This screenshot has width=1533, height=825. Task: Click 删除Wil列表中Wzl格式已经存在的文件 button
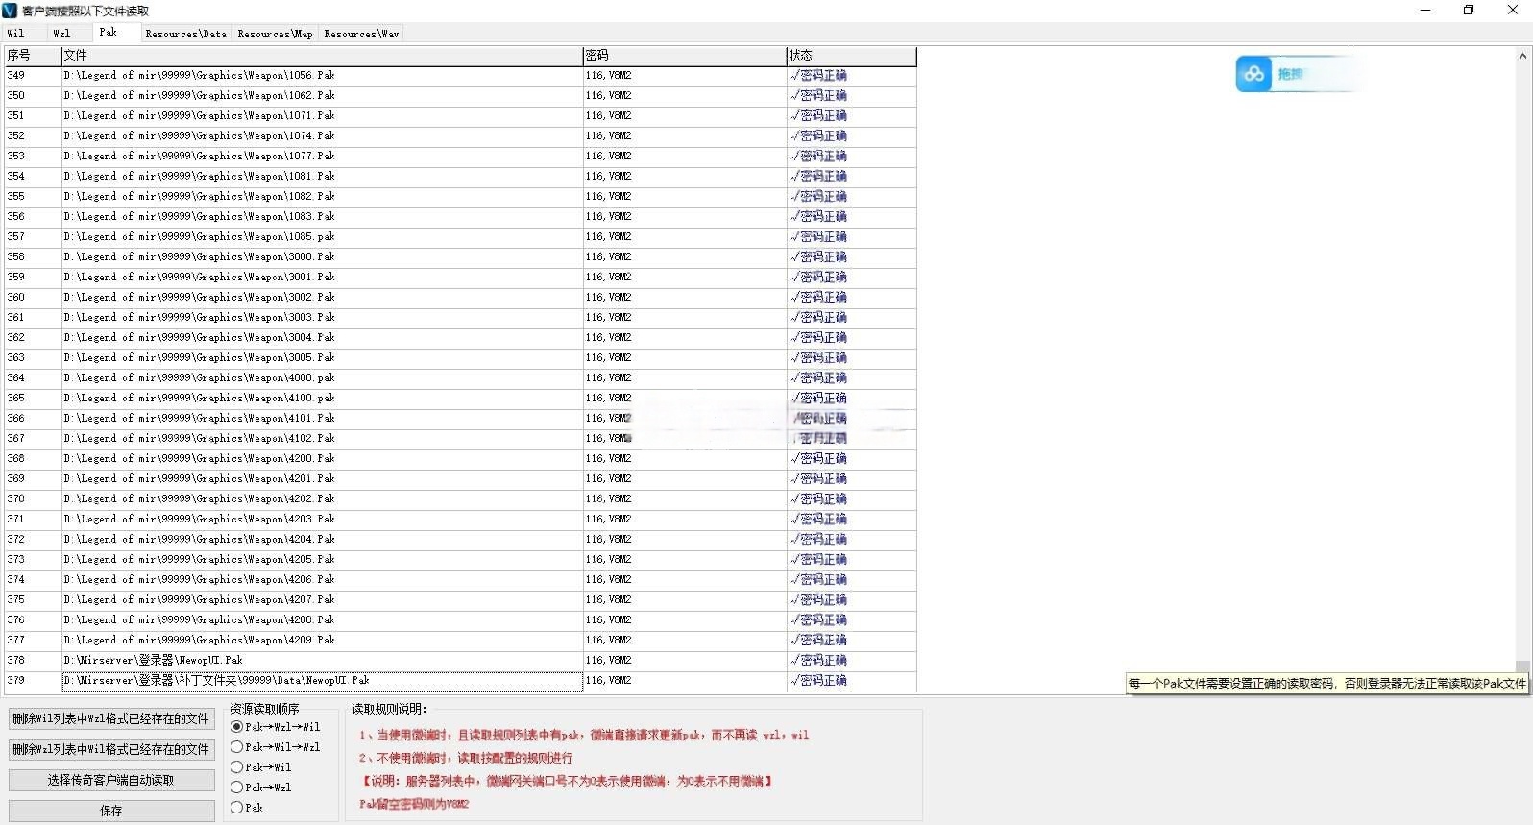point(111,718)
